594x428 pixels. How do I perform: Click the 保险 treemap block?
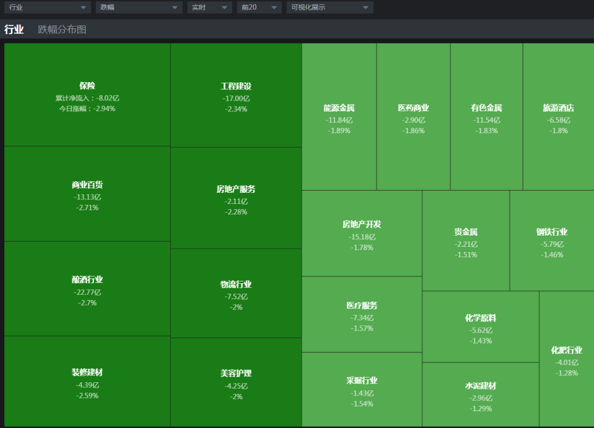click(87, 95)
